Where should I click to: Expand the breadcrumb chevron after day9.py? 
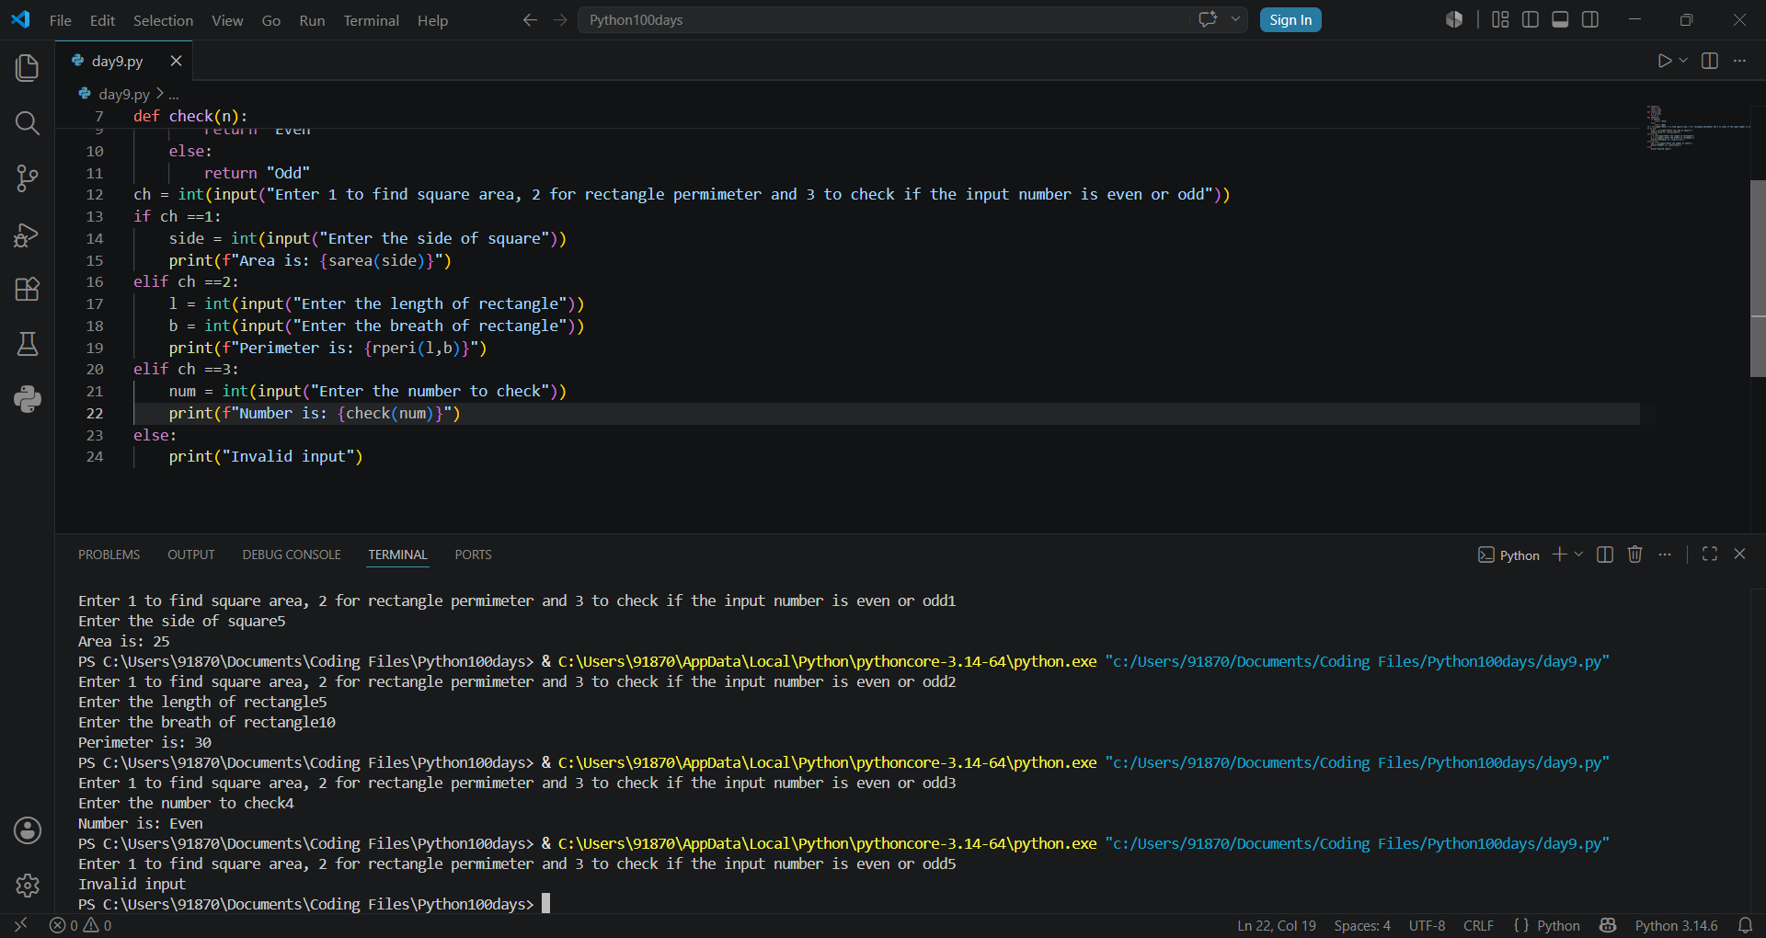coord(160,94)
